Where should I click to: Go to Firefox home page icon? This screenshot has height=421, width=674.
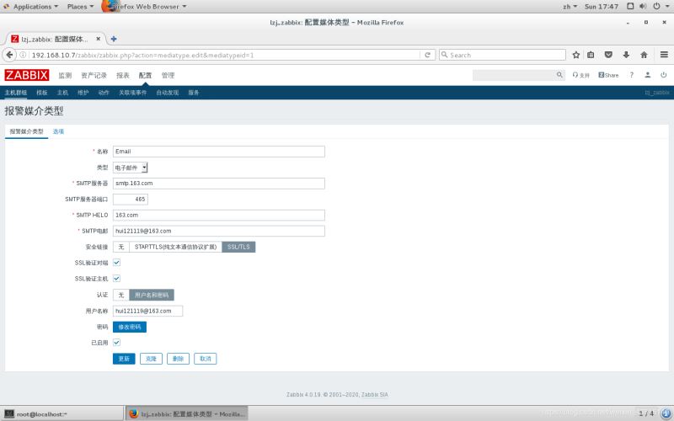coord(644,55)
